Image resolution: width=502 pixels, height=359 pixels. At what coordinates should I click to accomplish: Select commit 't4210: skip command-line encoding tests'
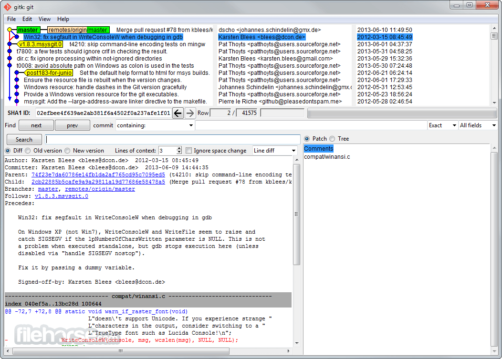(137, 44)
